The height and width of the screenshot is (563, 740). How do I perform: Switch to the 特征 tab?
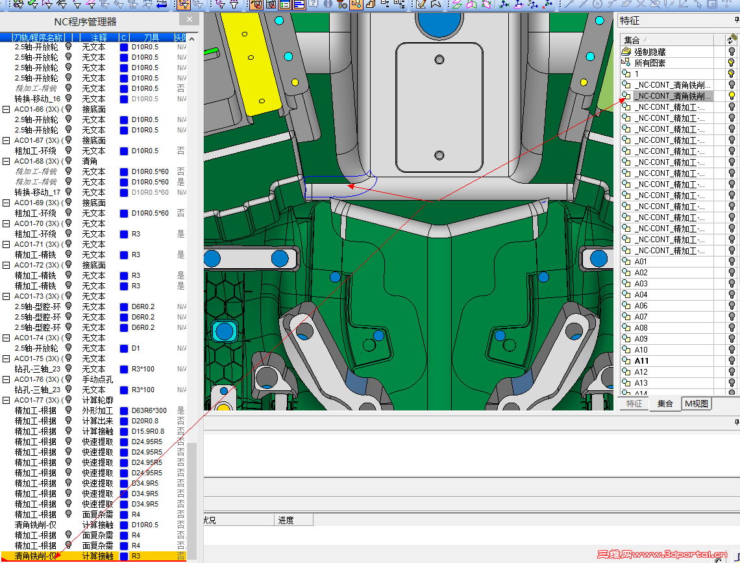pyautogui.click(x=634, y=403)
